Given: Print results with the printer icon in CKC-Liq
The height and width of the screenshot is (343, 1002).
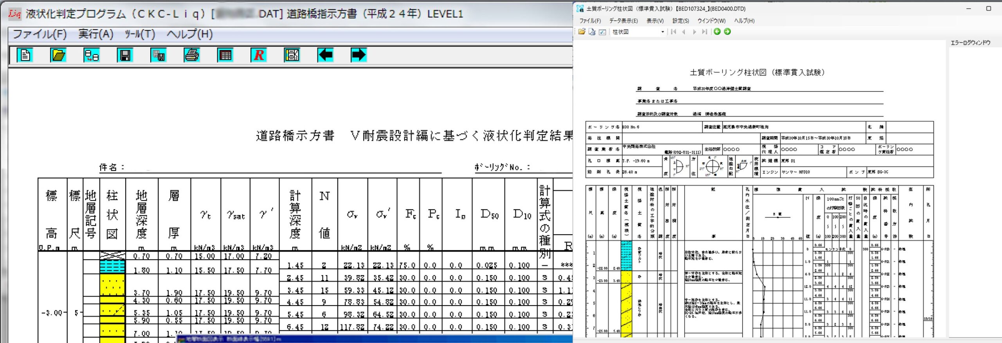Looking at the screenshot, I should coord(192,55).
